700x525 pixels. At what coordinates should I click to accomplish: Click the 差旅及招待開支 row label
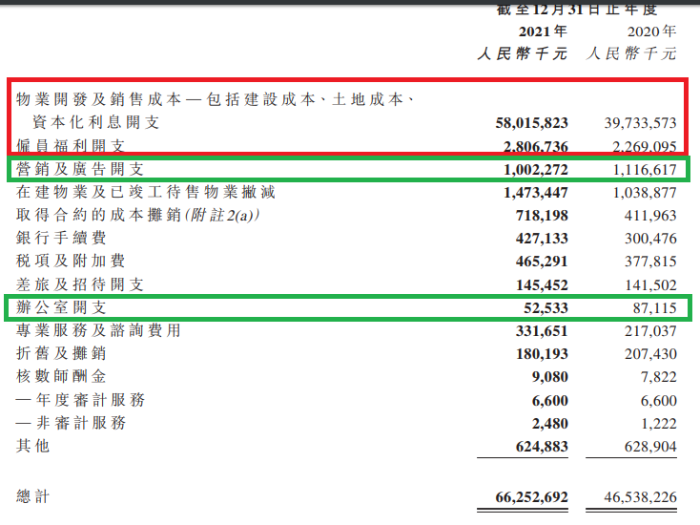tap(80, 284)
